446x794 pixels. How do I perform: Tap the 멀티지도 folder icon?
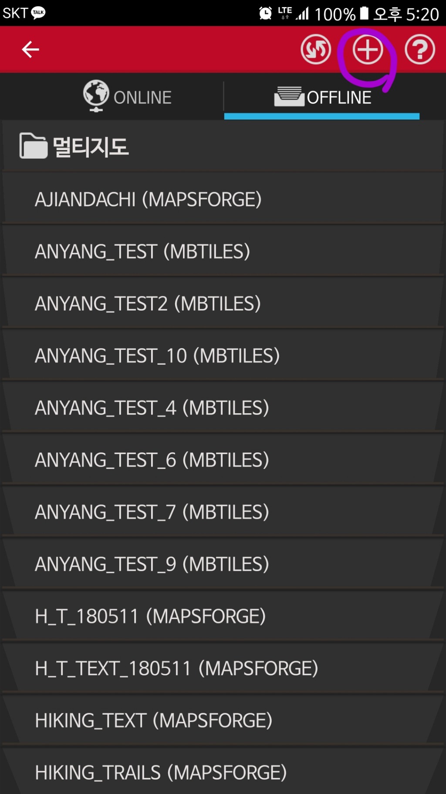33,146
